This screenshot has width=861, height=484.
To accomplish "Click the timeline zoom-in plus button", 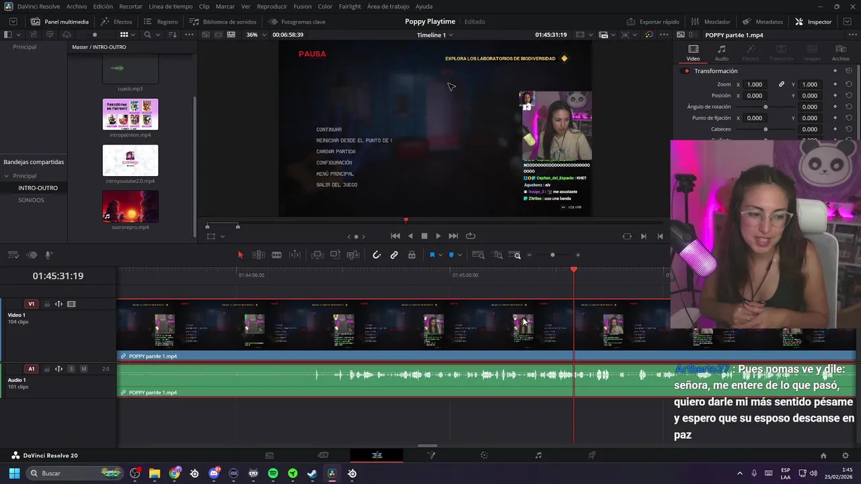I will click(578, 255).
